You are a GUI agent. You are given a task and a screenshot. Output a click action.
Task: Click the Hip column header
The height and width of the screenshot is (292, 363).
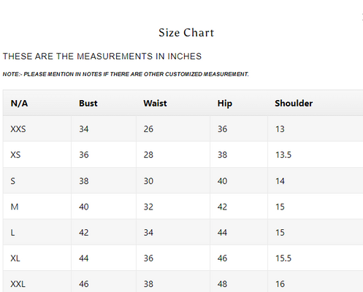pos(225,104)
